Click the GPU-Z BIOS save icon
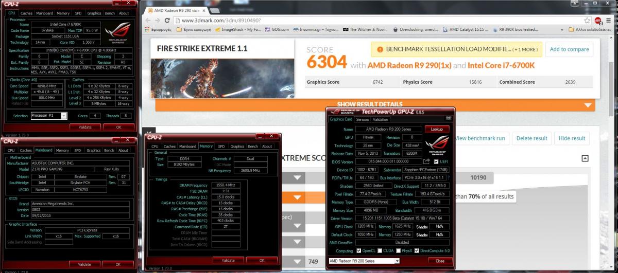Image resolution: width=618 pixels, height=273 pixels. click(426, 161)
